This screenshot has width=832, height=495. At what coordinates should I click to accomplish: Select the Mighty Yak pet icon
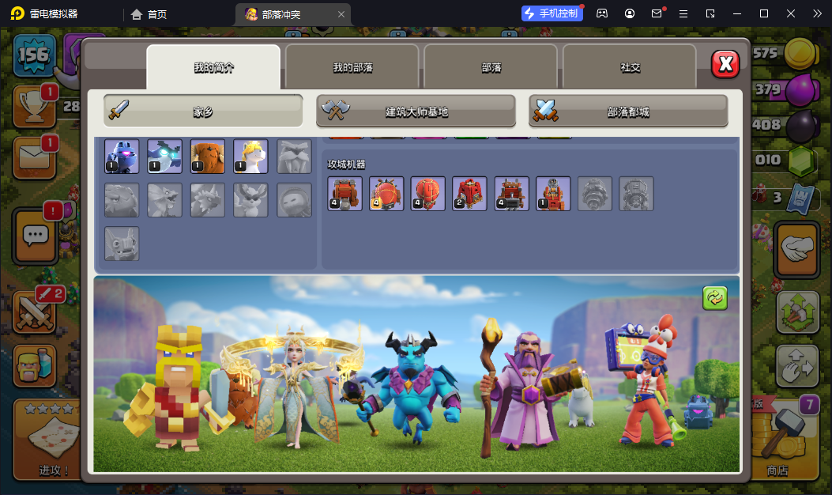(x=208, y=156)
